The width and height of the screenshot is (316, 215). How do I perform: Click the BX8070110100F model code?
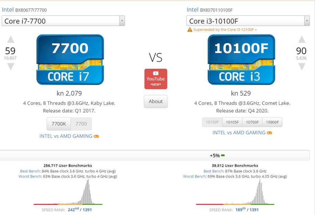click(216, 10)
